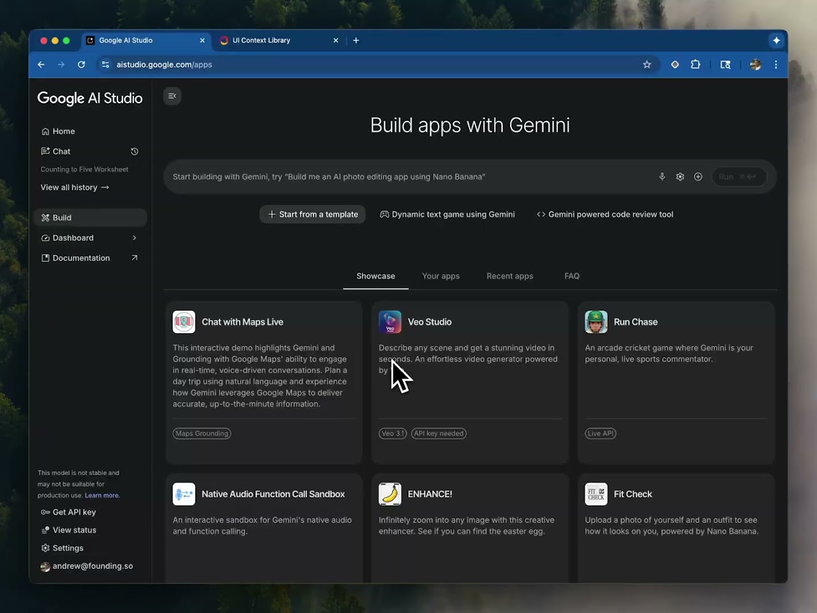Click the Learn more link
The width and height of the screenshot is (817, 613).
tap(102, 496)
